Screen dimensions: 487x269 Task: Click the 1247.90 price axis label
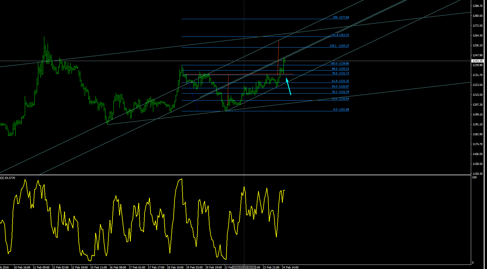pos(477,55)
